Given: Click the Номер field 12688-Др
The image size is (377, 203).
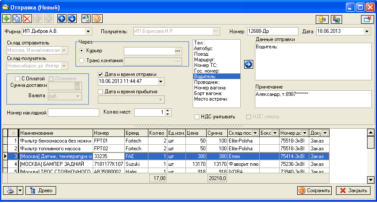Looking at the screenshot, I should [273, 31].
